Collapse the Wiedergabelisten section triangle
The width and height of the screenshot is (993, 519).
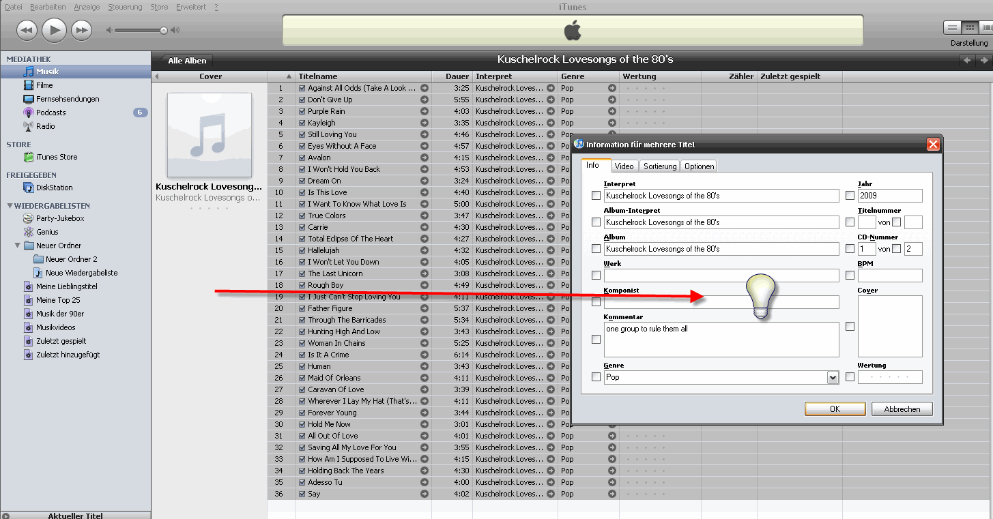coord(10,206)
